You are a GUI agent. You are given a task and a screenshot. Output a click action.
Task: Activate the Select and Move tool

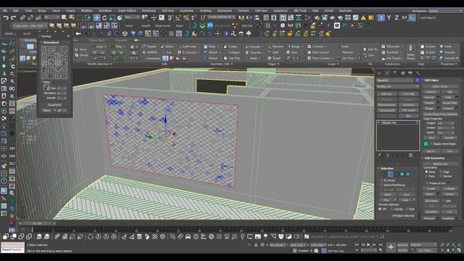[x=96, y=17]
